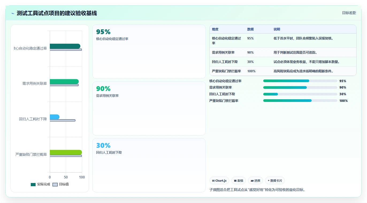The width and height of the screenshot is (367, 203).
Task: Click table cell 需求用例关联率
Action: point(223,53)
